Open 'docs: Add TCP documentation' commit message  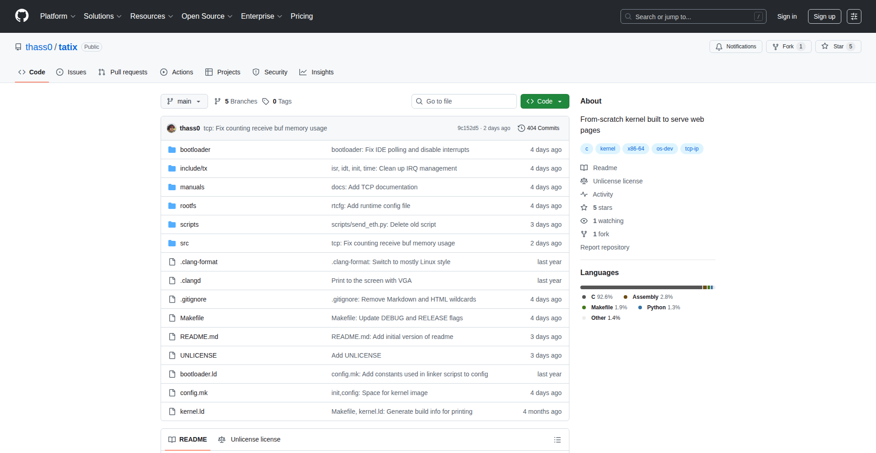tap(375, 187)
